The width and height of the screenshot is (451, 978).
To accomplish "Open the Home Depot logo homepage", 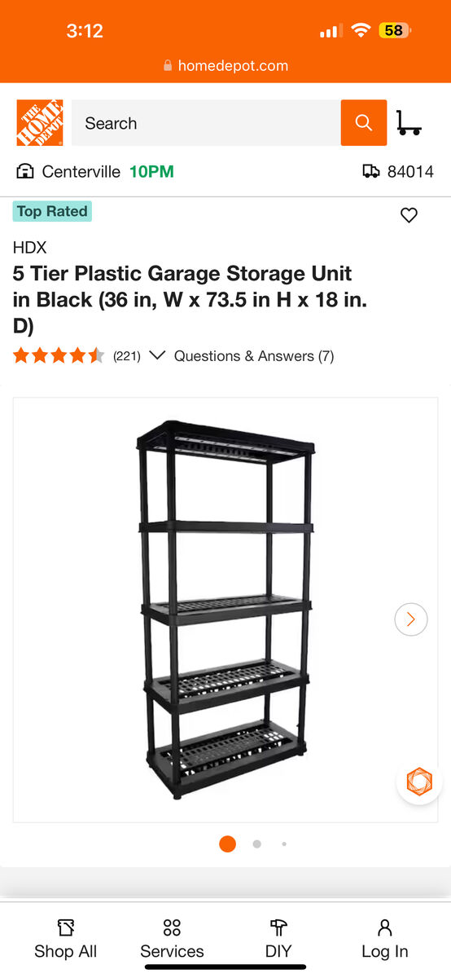I will [40, 123].
